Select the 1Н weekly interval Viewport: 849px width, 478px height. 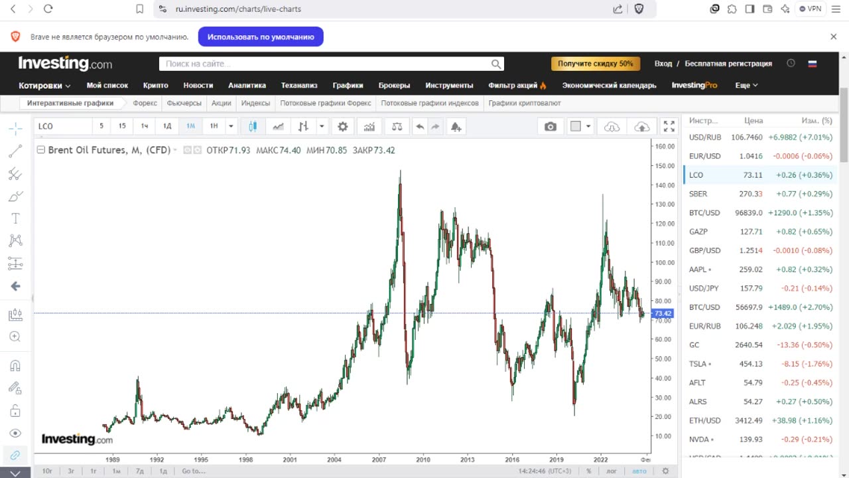pyautogui.click(x=214, y=126)
